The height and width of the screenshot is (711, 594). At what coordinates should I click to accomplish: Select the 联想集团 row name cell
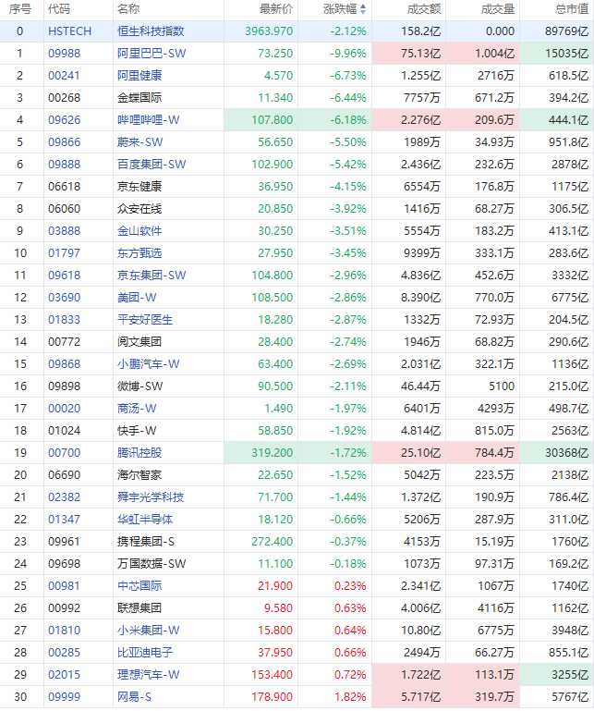click(x=139, y=608)
